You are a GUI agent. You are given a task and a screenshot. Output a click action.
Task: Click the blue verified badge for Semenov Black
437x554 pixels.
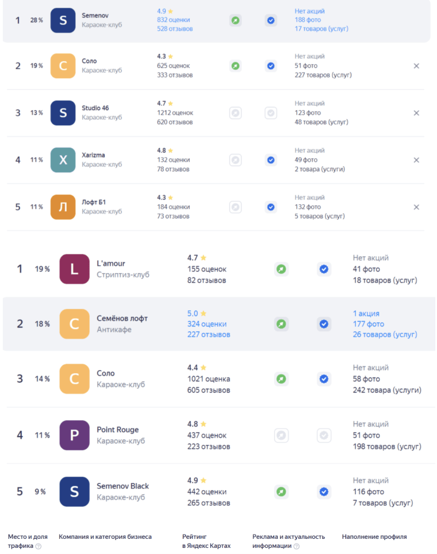pos(323,492)
